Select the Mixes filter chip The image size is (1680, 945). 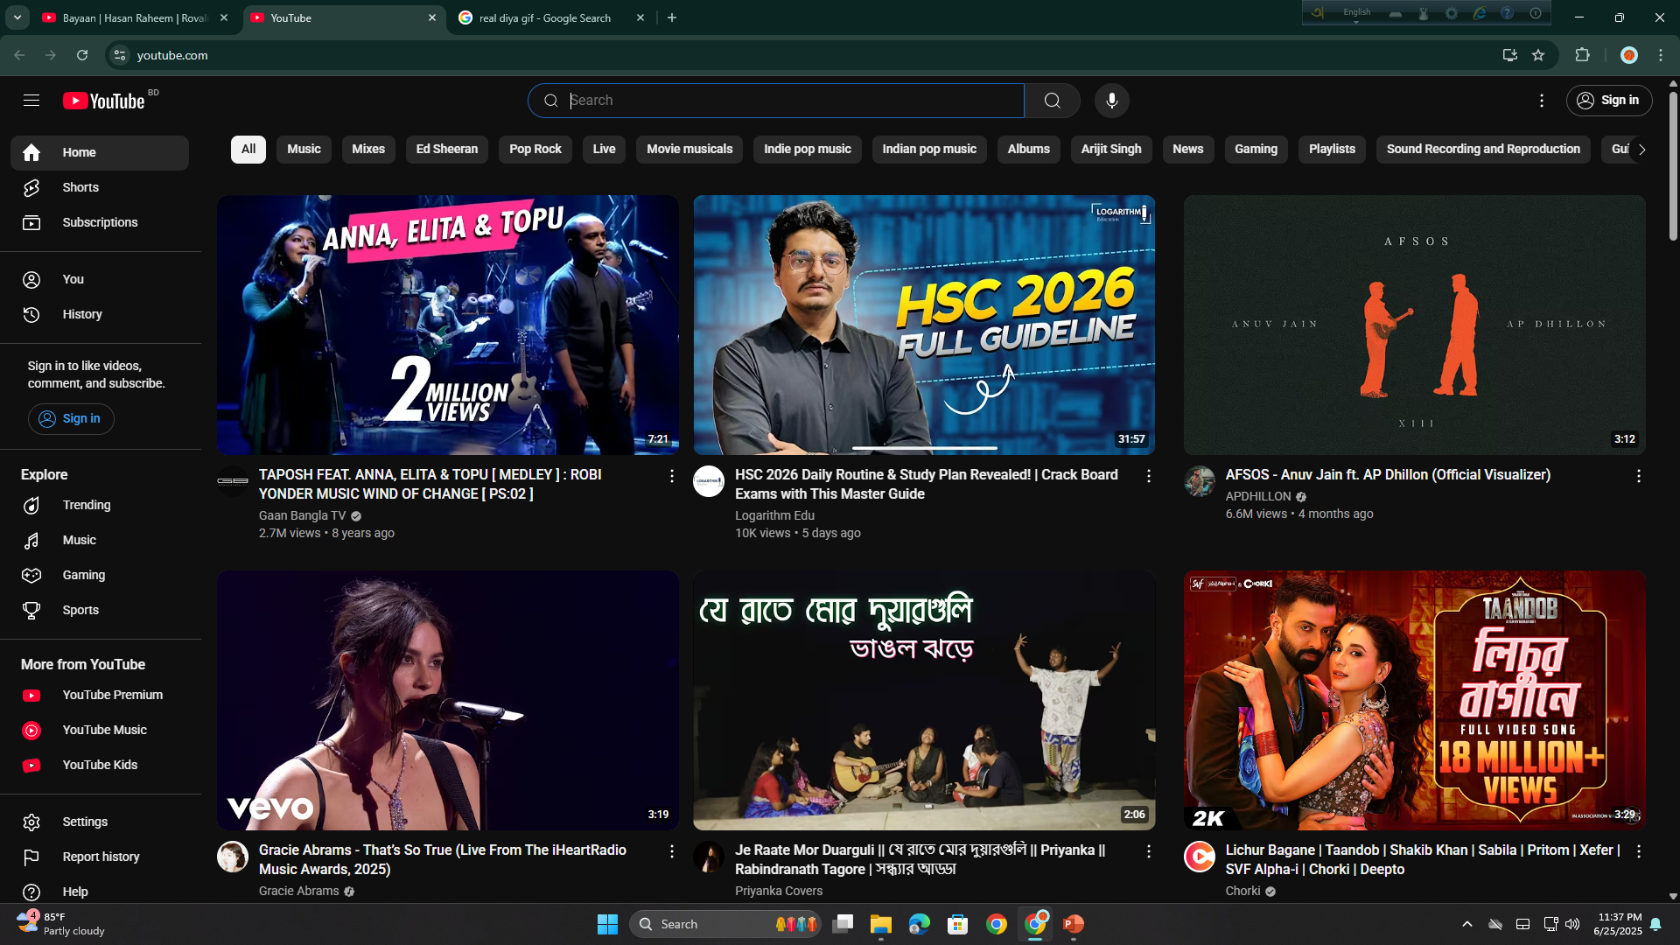tap(368, 150)
